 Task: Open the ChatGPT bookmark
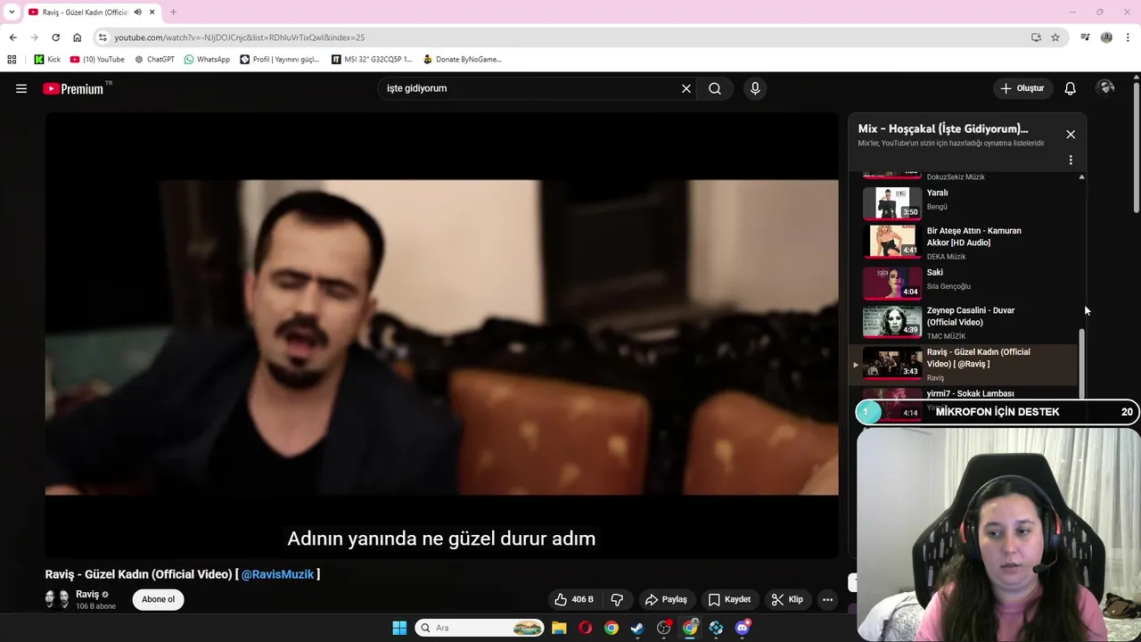coord(154,60)
